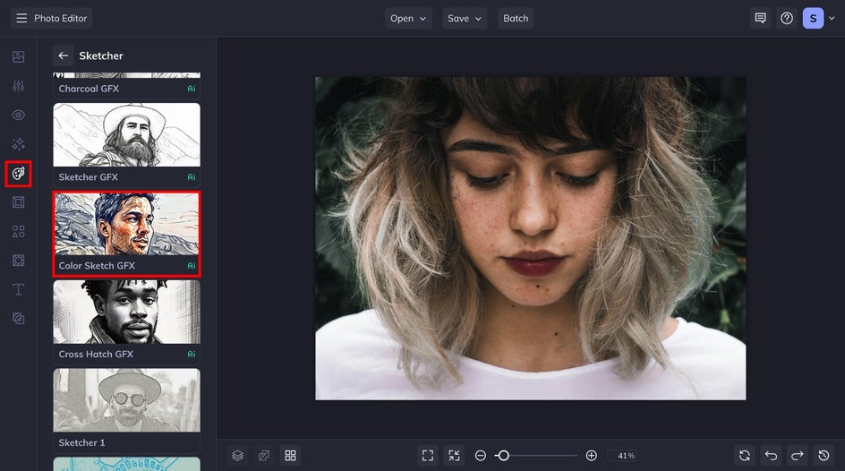This screenshot has height=471, width=845.
Task: Click the Batch button
Action: (516, 18)
